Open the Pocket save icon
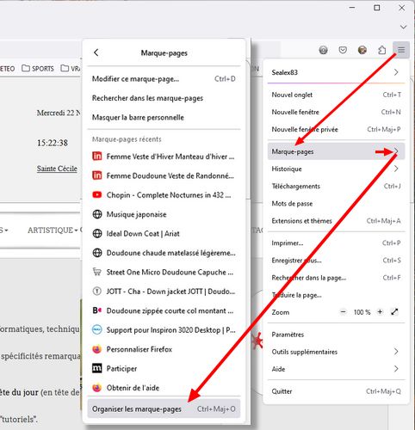 click(343, 50)
